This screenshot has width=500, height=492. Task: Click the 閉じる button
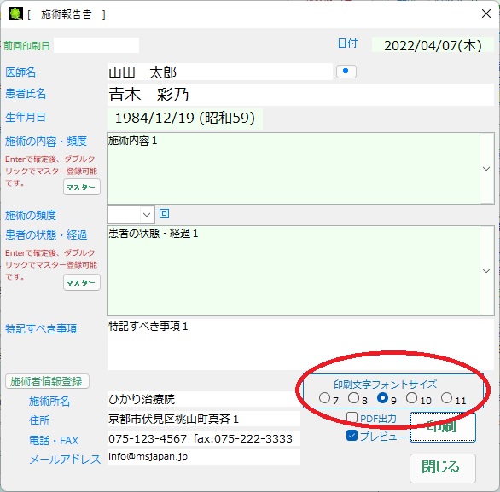pyautogui.click(x=443, y=468)
